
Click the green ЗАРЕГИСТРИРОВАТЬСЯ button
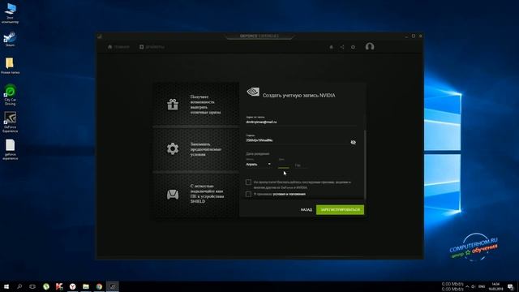(340, 210)
